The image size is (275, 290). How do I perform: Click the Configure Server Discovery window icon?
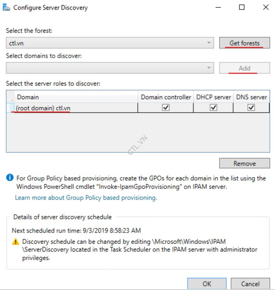6,7
